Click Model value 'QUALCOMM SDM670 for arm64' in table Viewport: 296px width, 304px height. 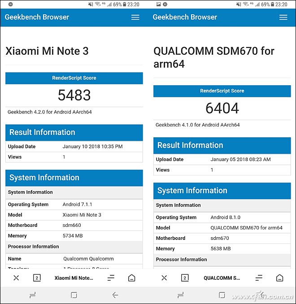click(x=246, y=228)
